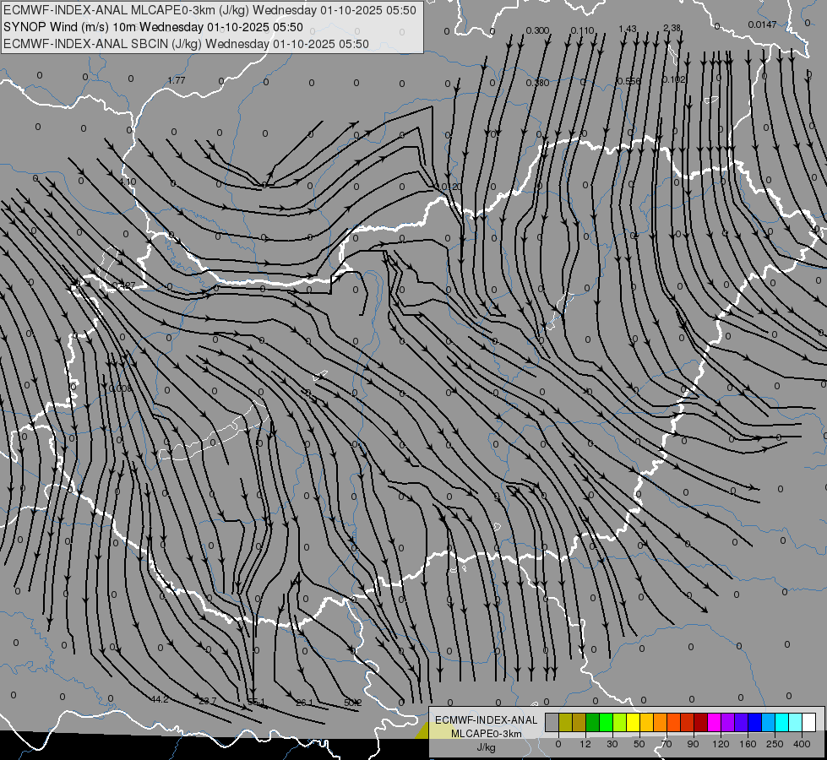Click the '160' tick label on color scale
827x760 pixels.
[x=748, y=744]
